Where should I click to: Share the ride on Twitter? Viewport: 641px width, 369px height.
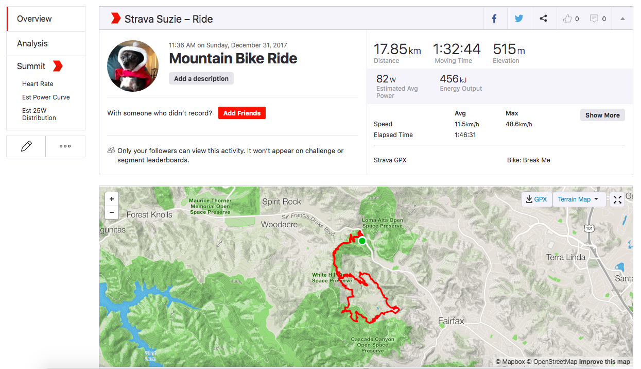tap(519, 18)
